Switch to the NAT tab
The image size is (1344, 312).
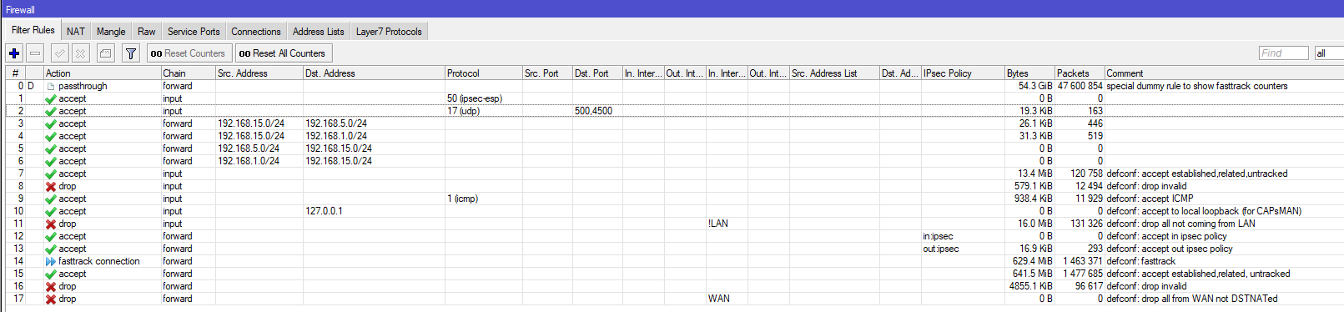[x=76, y=32]
